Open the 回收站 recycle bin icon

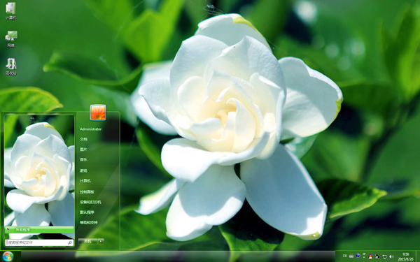(11, 66)
